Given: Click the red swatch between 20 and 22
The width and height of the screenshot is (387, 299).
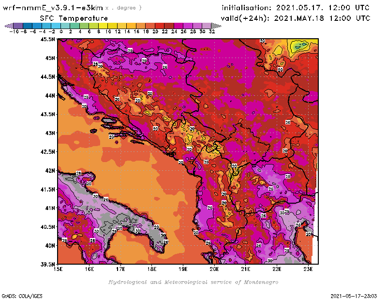Looking at the screenshot, I should 160,26.
